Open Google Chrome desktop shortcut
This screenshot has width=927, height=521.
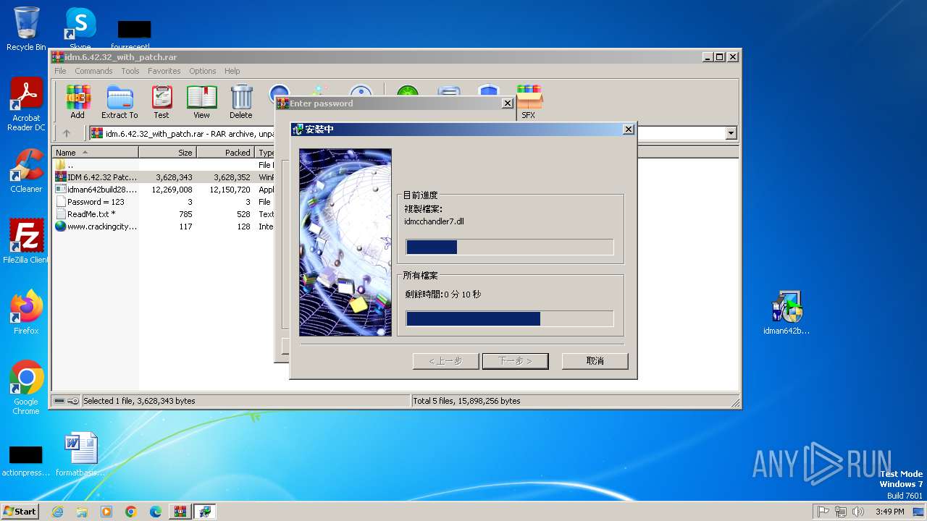coord(26,388)
